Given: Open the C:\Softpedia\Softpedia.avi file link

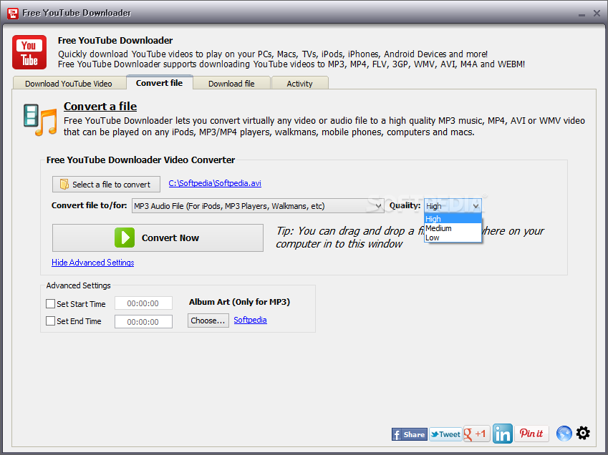Looking at the screenshot, I should [215, 183].
